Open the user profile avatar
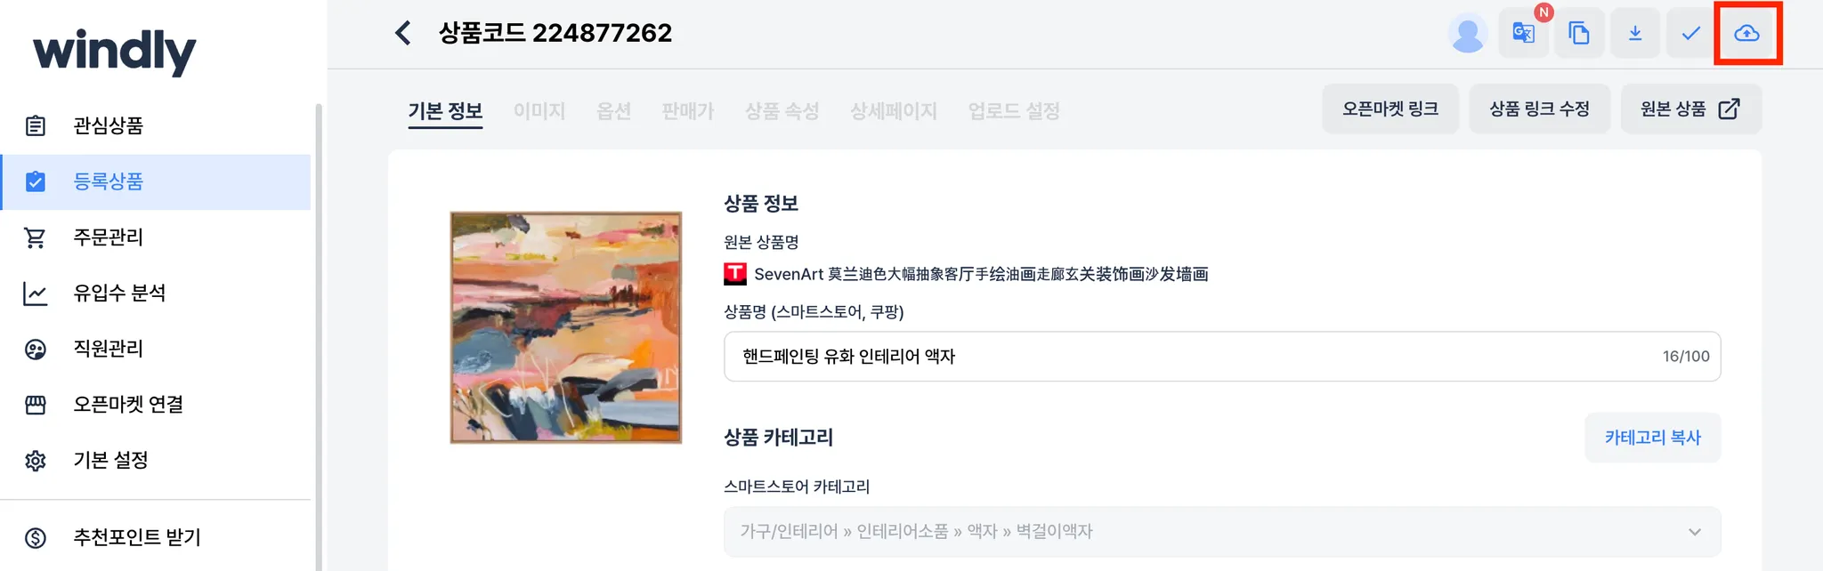Image resolution: width=1823 pixels, height=571 pixels. point(1468,34)
